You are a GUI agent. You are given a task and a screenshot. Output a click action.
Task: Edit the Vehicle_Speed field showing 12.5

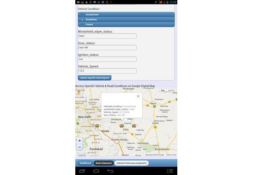pyautogui.click(x=107, y=71)
